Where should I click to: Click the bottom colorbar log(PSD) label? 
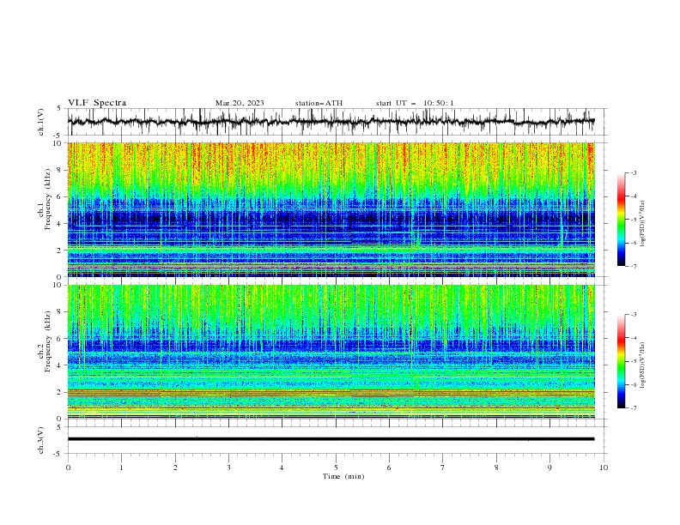click(x=642, y=365)
